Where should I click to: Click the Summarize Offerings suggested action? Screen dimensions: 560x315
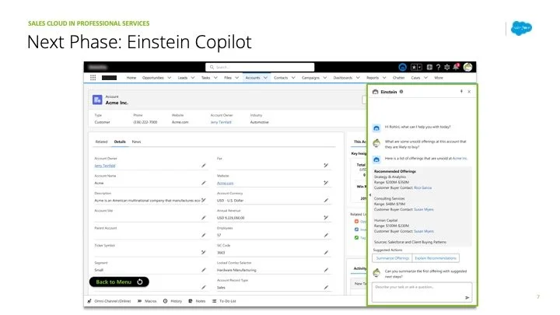(393, 258)
